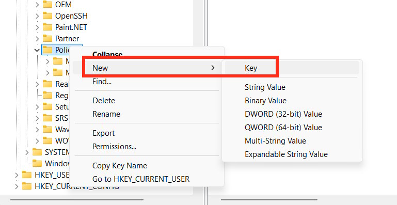
Task: Expand the SRS registry key
Action: [37, 118]
